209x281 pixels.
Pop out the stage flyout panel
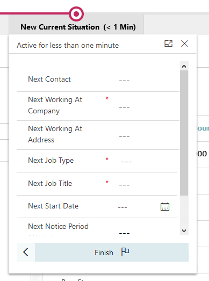pos(169,44)
